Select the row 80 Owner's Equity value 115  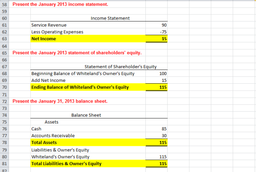click(x=156, y=156)
